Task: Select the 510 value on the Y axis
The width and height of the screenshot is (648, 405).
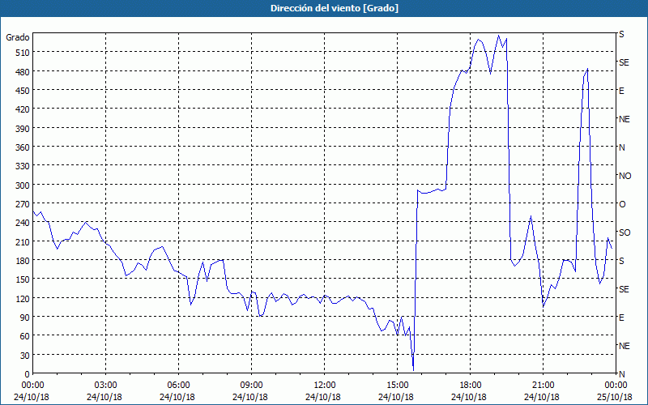Action: click(23, 53)
